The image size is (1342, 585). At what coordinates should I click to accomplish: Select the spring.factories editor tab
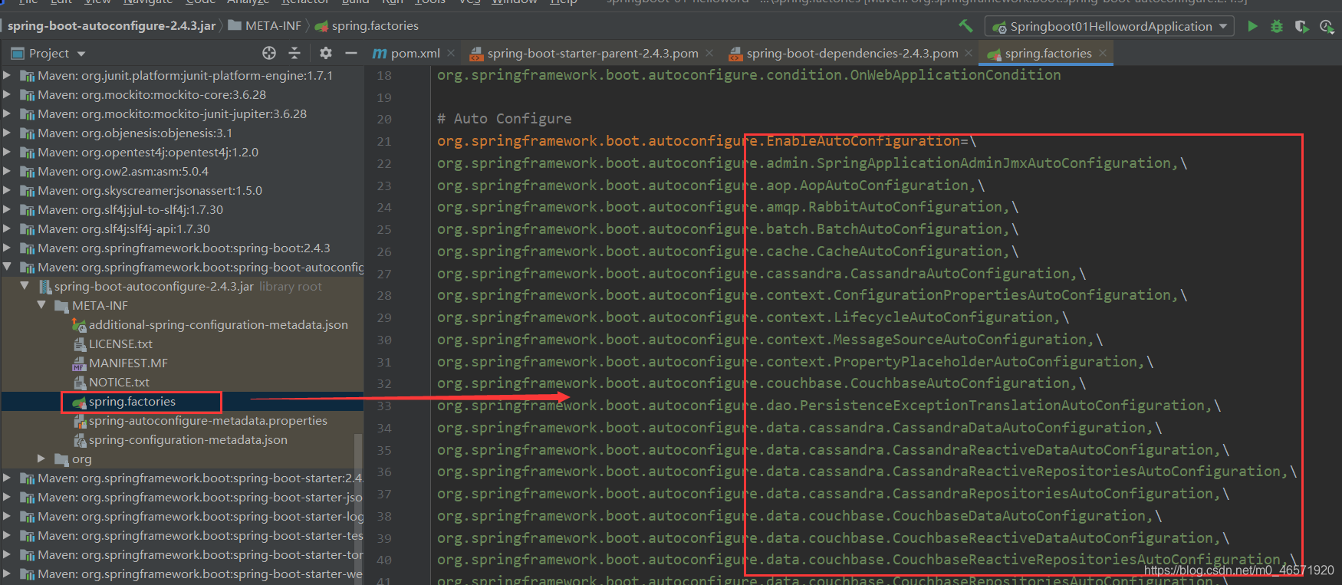coord(1048,53)
